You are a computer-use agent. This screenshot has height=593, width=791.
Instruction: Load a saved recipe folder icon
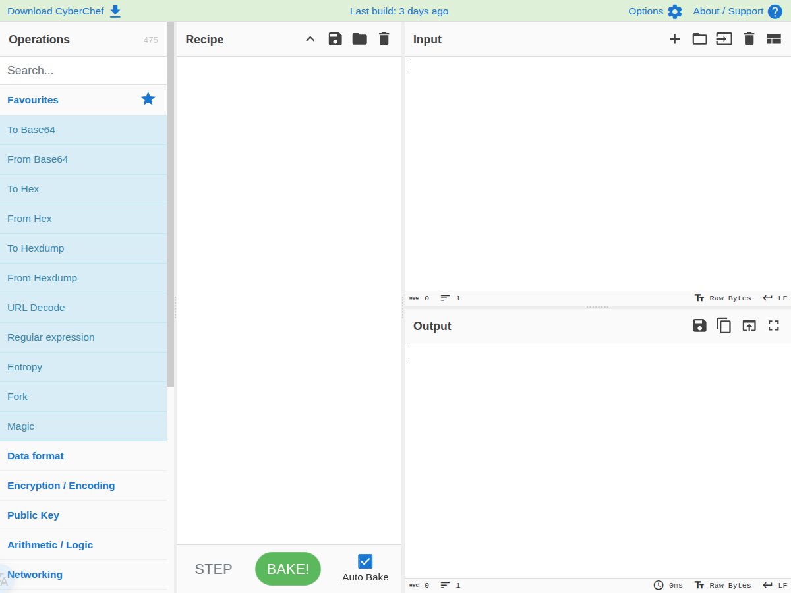pos(359,39)
